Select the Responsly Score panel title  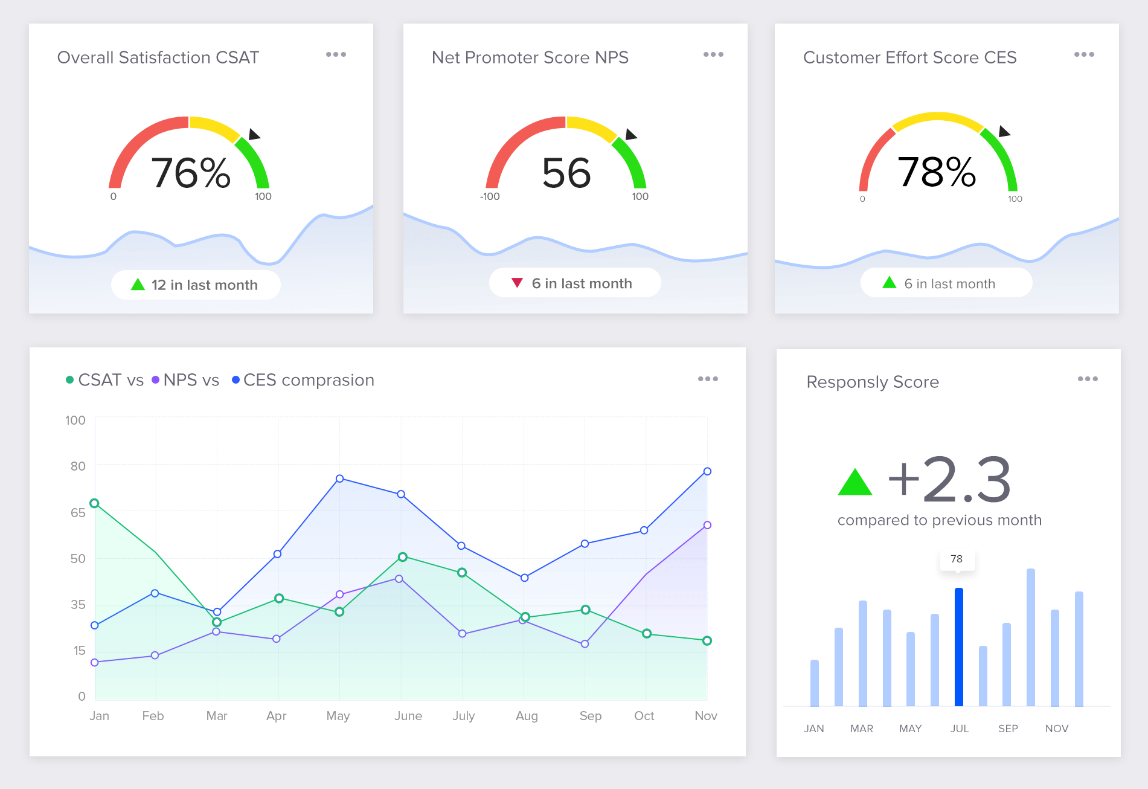872,382
